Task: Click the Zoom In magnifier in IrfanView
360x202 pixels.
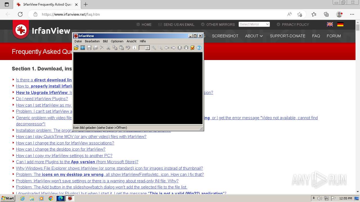Action: (154, 48)
